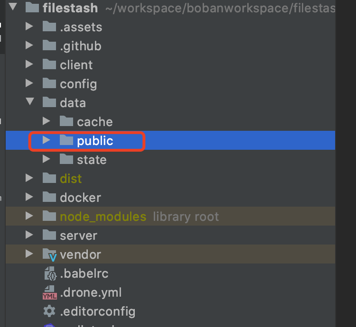Collapse the data folder
356x327 pixels.
(x=30, y=102)
